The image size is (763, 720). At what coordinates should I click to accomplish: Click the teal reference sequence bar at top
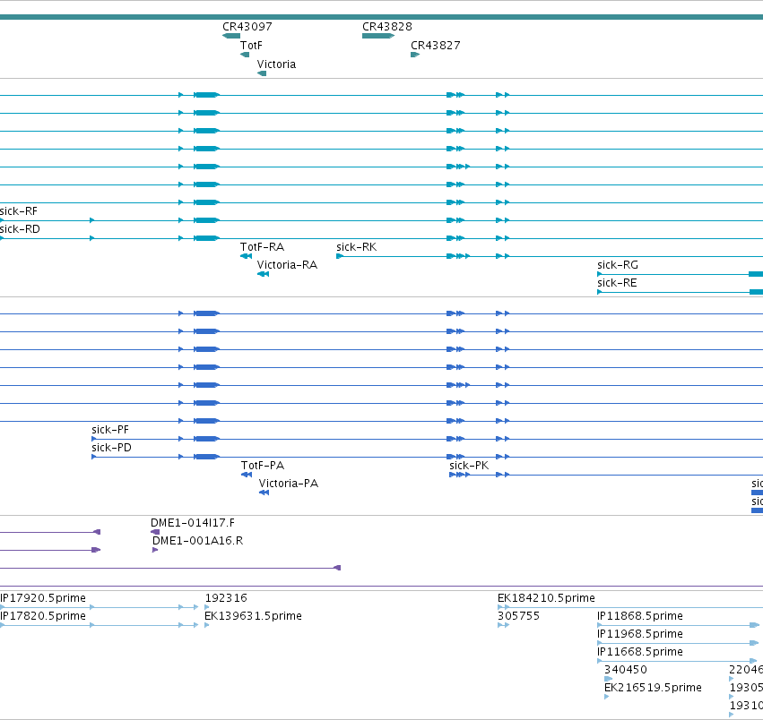click(382, 17)
